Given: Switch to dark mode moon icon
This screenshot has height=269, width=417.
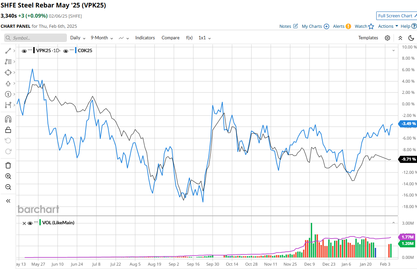Looking at the screenshot, I should pyautogui.click(x=411, y=38).
